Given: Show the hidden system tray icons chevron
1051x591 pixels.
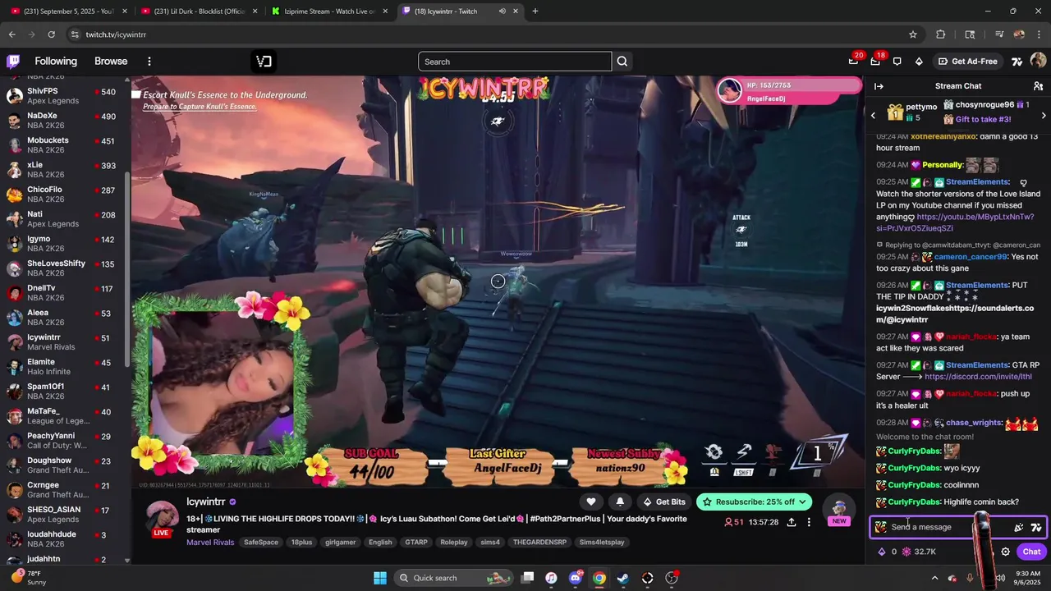Looking at the screenshot, I should (x=934, y=578).
